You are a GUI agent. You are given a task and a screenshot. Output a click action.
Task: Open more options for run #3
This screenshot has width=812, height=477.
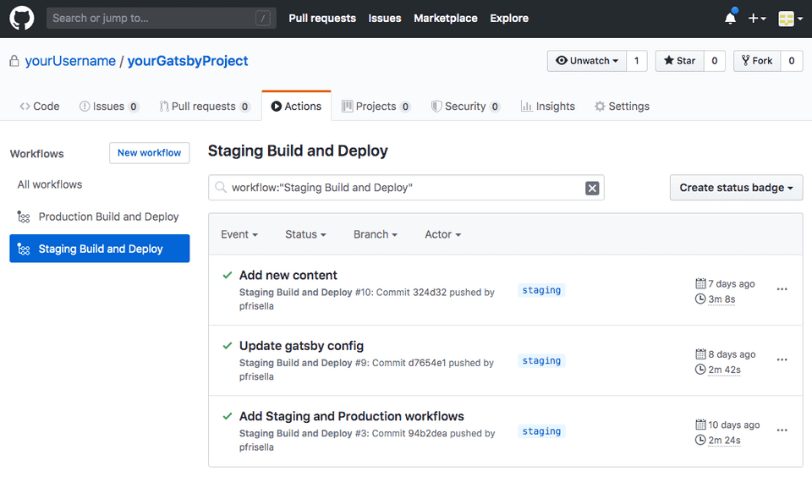pyautogui.click(x=782, y=430)
